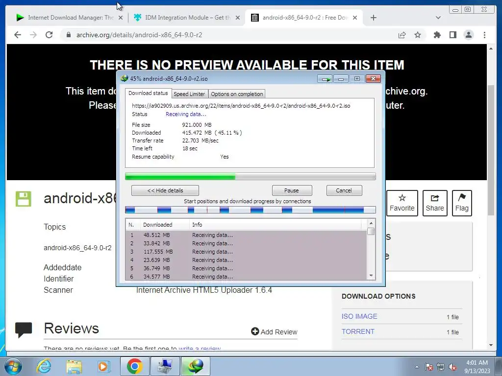Image resolution: width=502 pixels, height=376 pixels.
Task: Click the green floppy disk item icon
Action: pyautogui.click(x=24, y=199)
